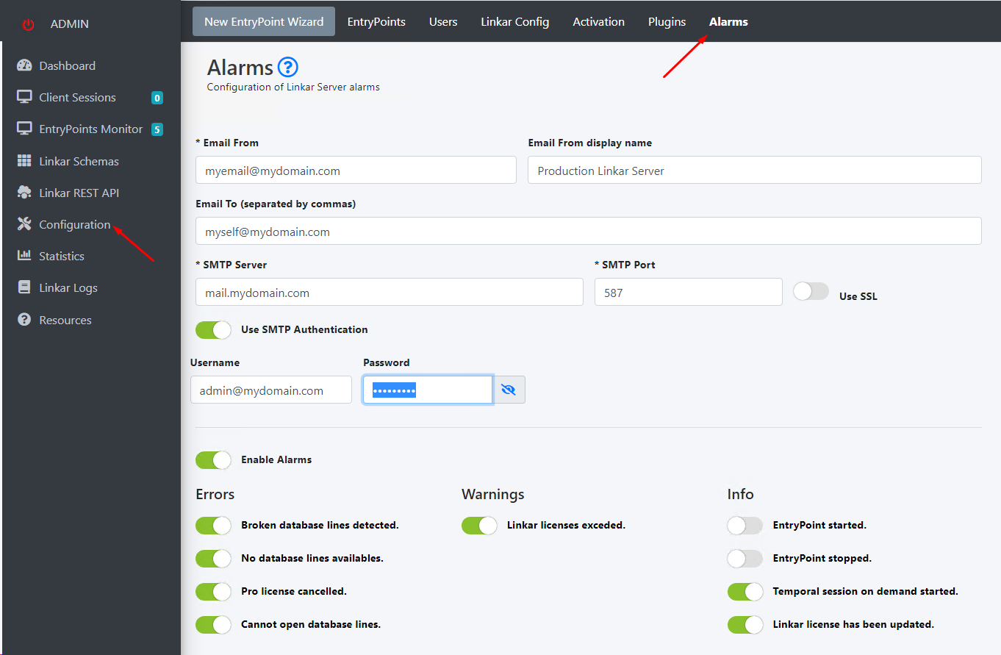Click the Linkar Schemas grid icon
Screen dimensions: 1001x655
coord(24,161)
